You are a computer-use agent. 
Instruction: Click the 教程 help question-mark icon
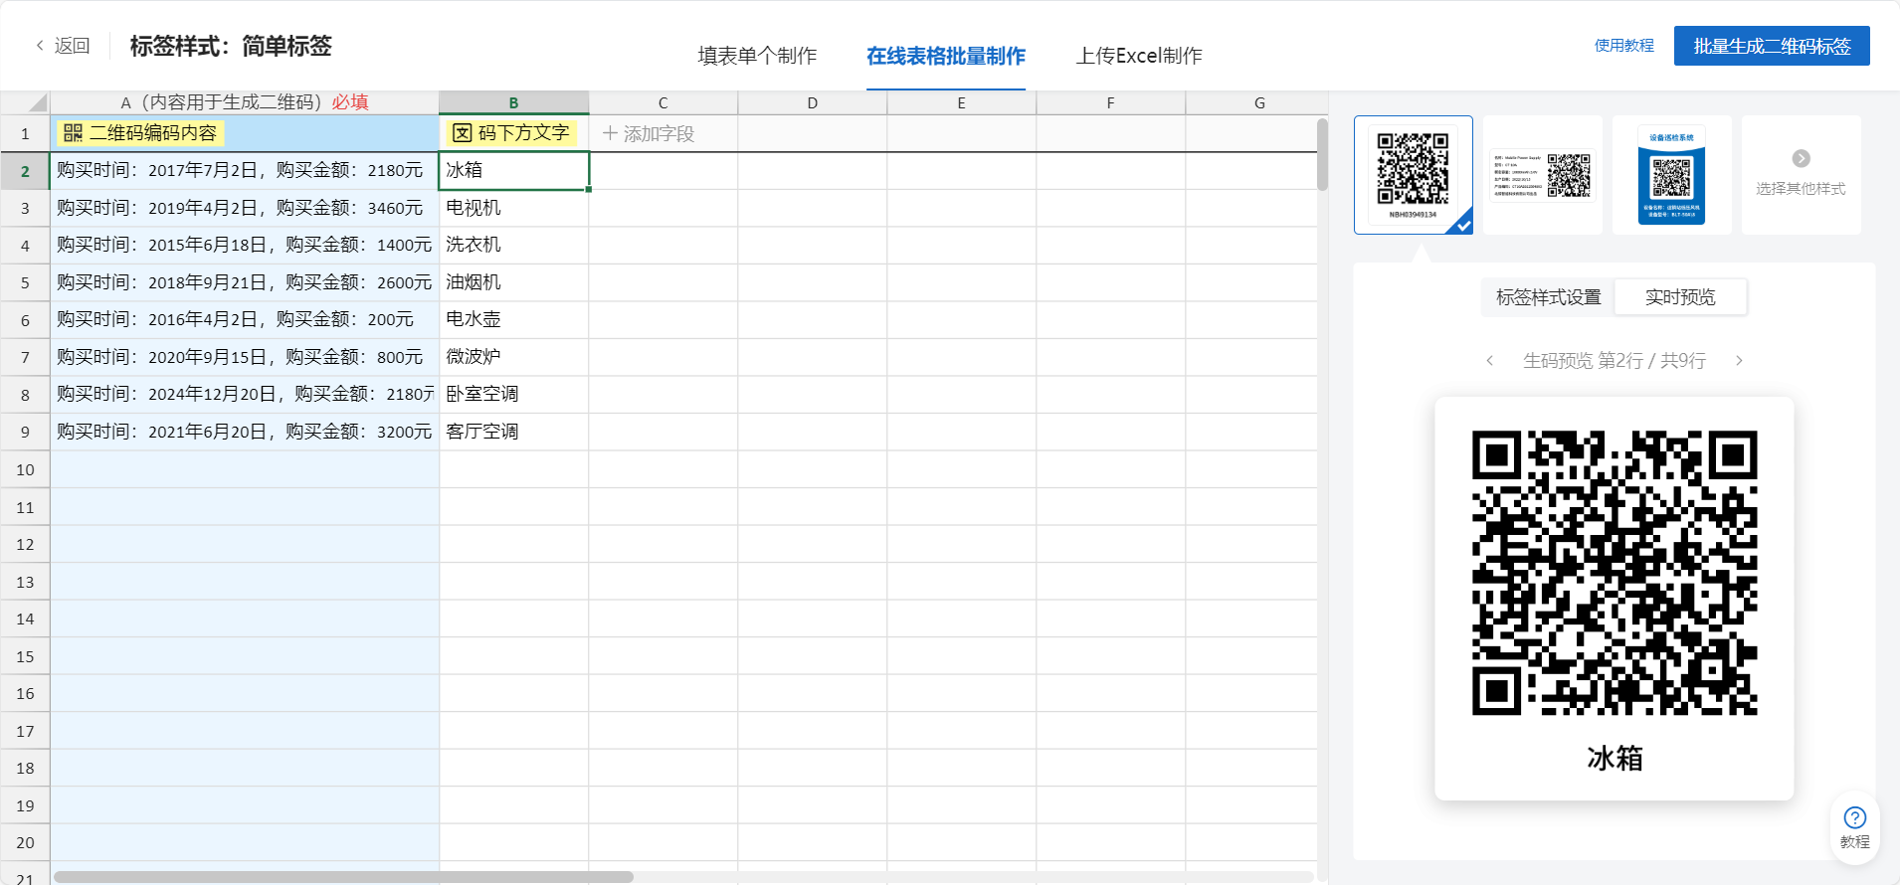coord(1855,817)
